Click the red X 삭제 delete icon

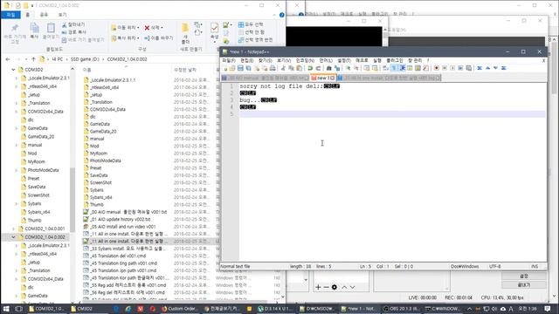[147, 28]
